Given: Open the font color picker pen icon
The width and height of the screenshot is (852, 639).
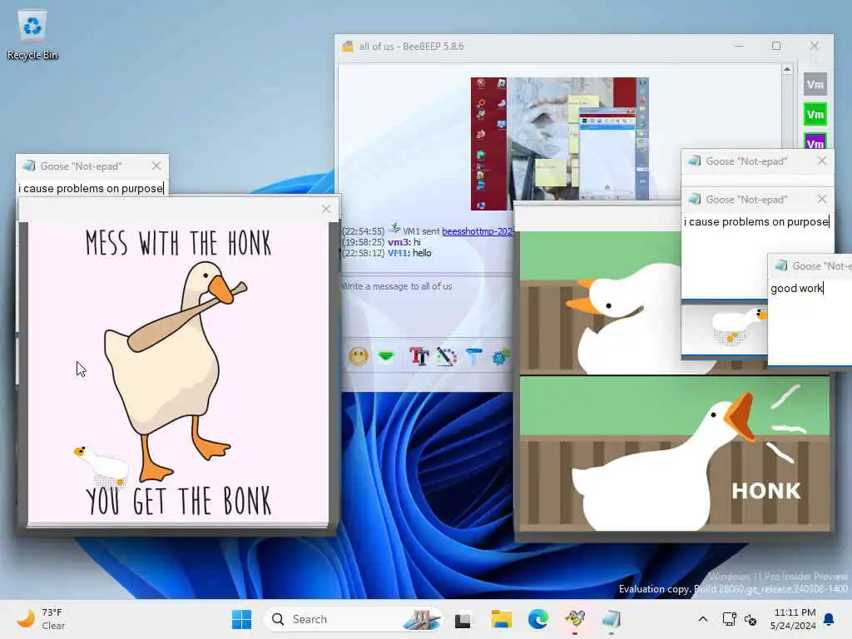Looking at the screenshot, I should (446, 356).
